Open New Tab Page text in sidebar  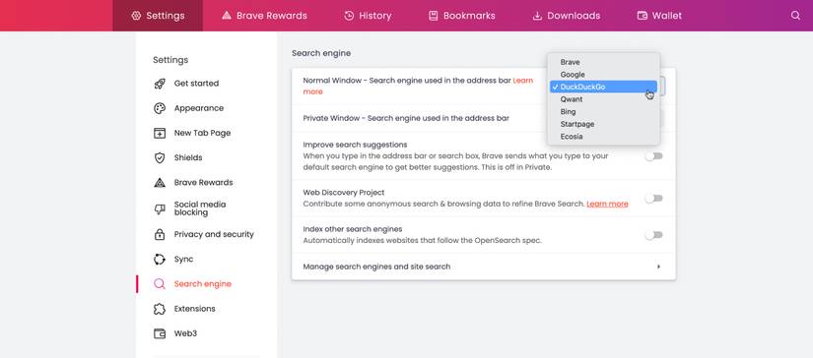coord(202,133)
